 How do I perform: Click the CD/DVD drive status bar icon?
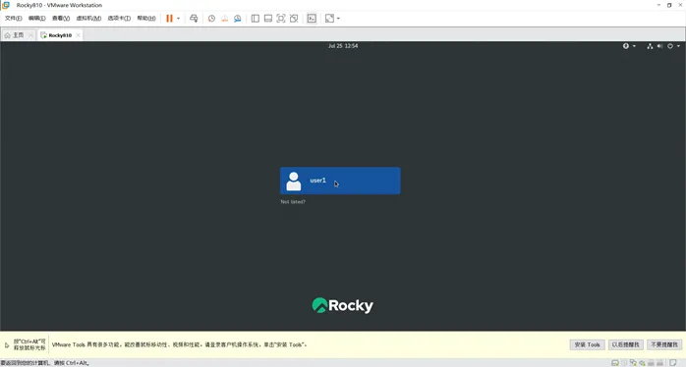coord(624,363)
